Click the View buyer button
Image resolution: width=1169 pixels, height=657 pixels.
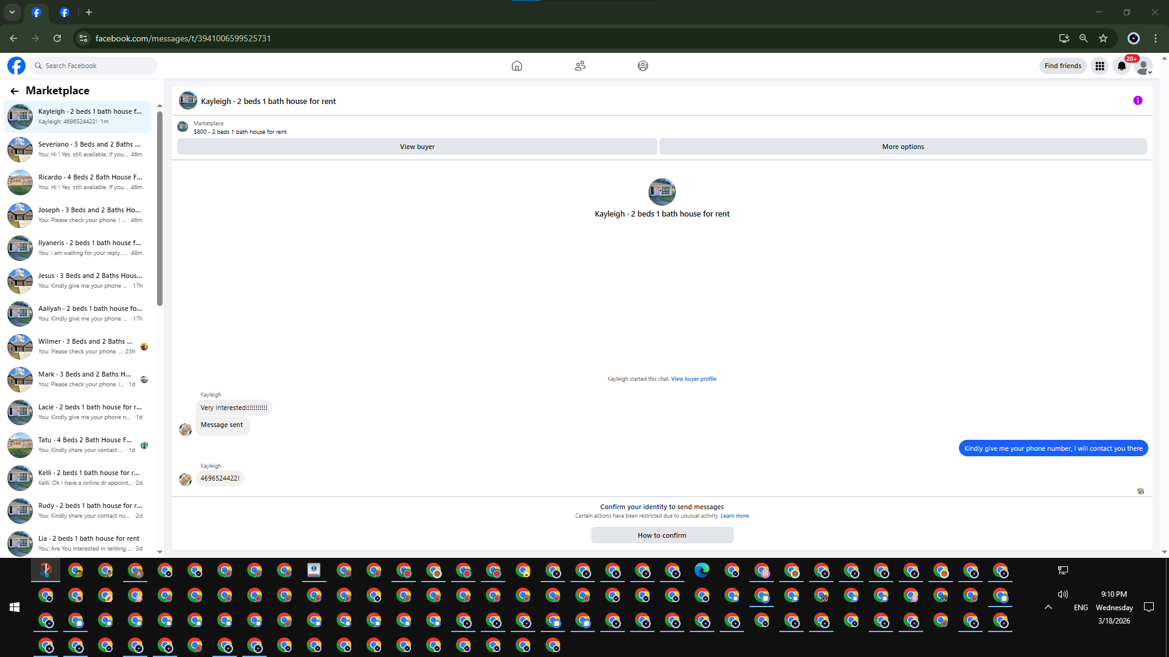click(417, 147)
